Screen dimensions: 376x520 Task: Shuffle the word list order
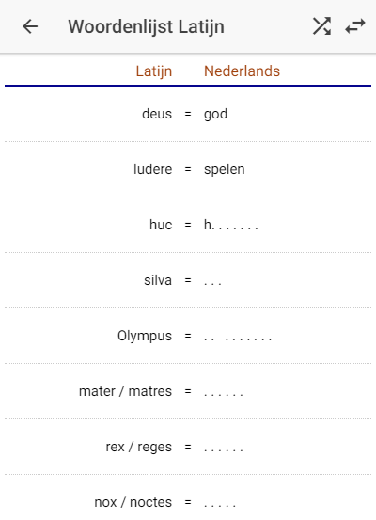tap(321, 26)
